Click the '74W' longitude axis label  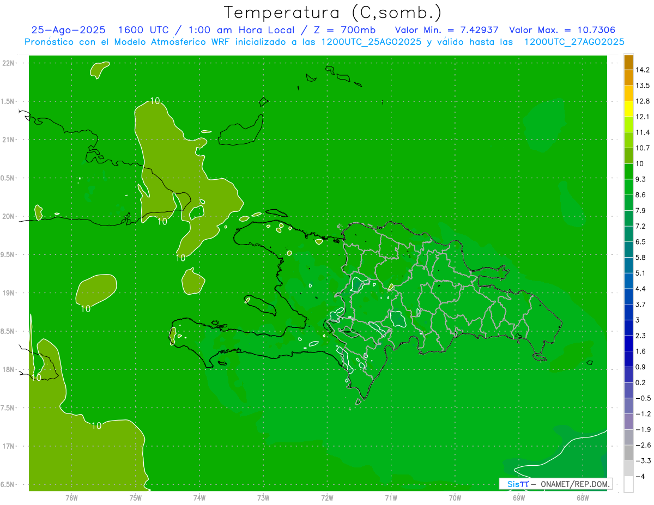click(199, 497)
